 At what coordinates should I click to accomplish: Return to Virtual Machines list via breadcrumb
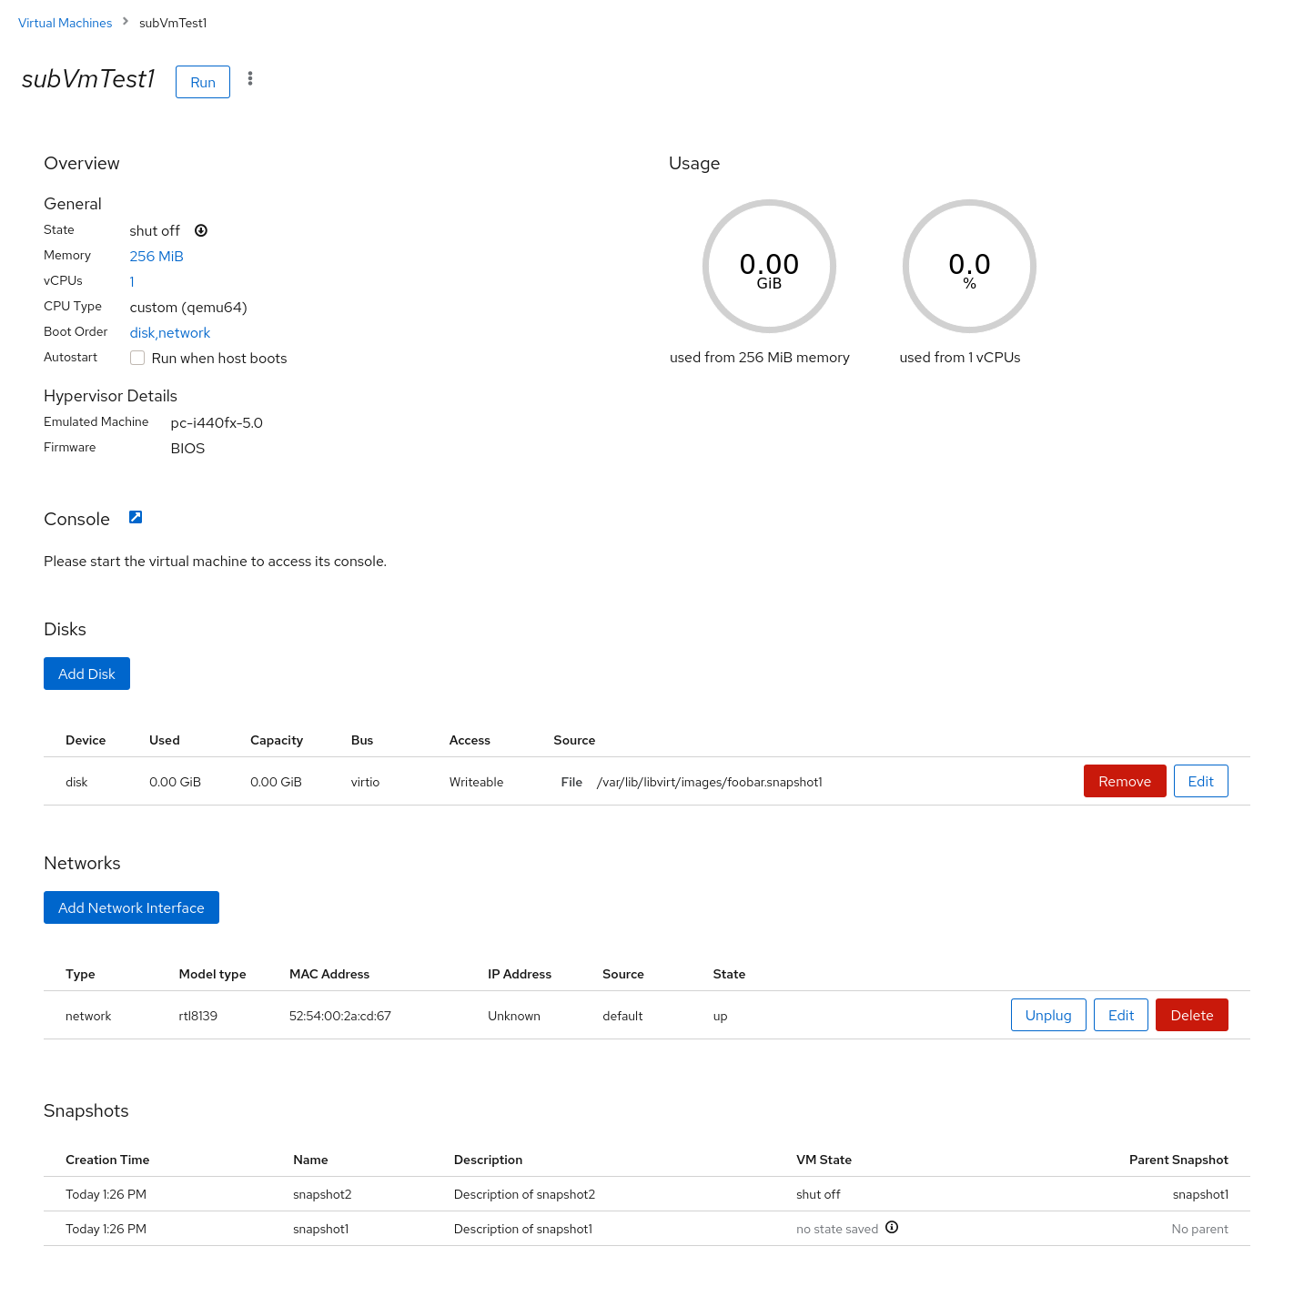tap(65, 23)
